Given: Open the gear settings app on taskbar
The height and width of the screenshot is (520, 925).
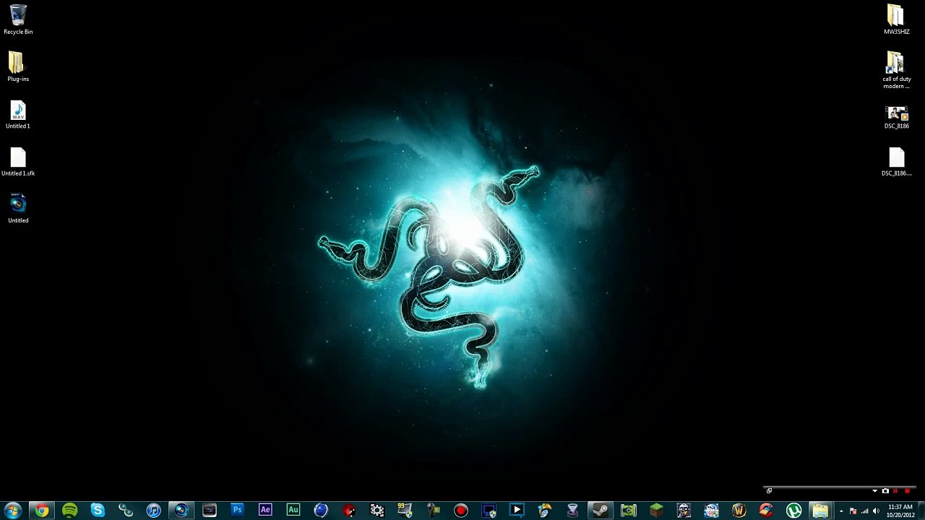Looking at the screenshot, I should (x=377, y=511).
